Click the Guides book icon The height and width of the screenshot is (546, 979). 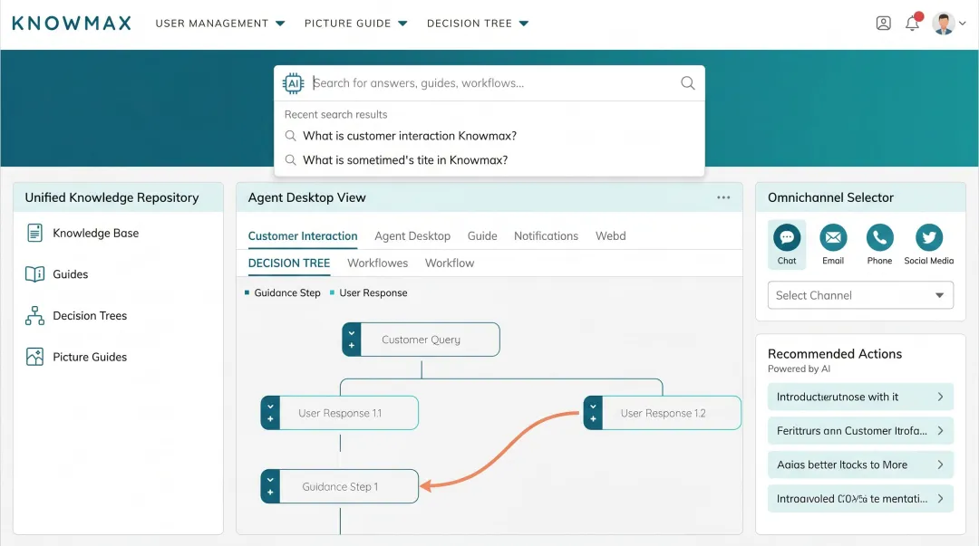pos(35,274)
